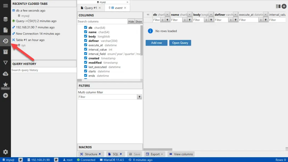Uncheck the created timestamp column checkbox
The width and height of the screenshot is (288, 162).
pos(86,58)
